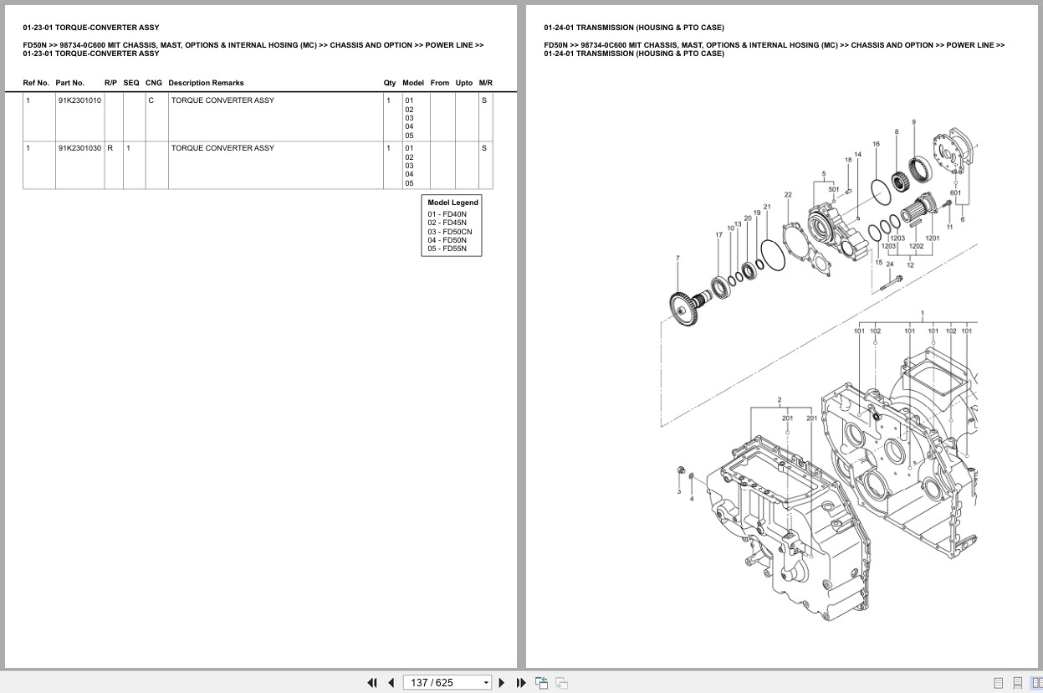Screen dimensions: 1043x693
Task: Switch to single page view
Action: click(999, 683)
